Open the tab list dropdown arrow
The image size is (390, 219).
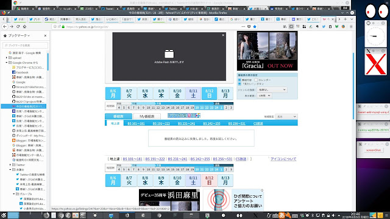click(x=352, y=19)
